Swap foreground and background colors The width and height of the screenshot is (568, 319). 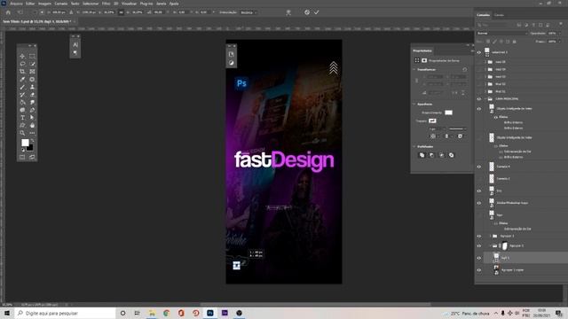(32, 141)
